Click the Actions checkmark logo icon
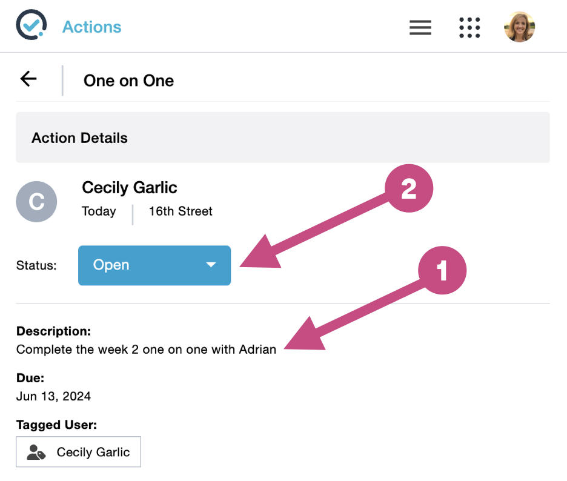 pyautogui.click(x=31, y=25)
